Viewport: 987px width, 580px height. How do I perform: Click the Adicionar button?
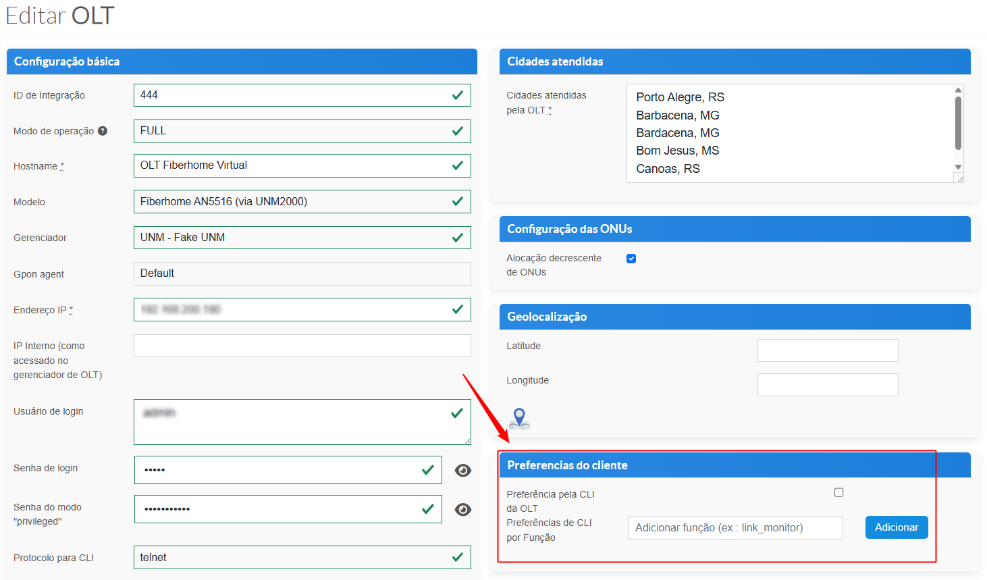coord(896,527)
